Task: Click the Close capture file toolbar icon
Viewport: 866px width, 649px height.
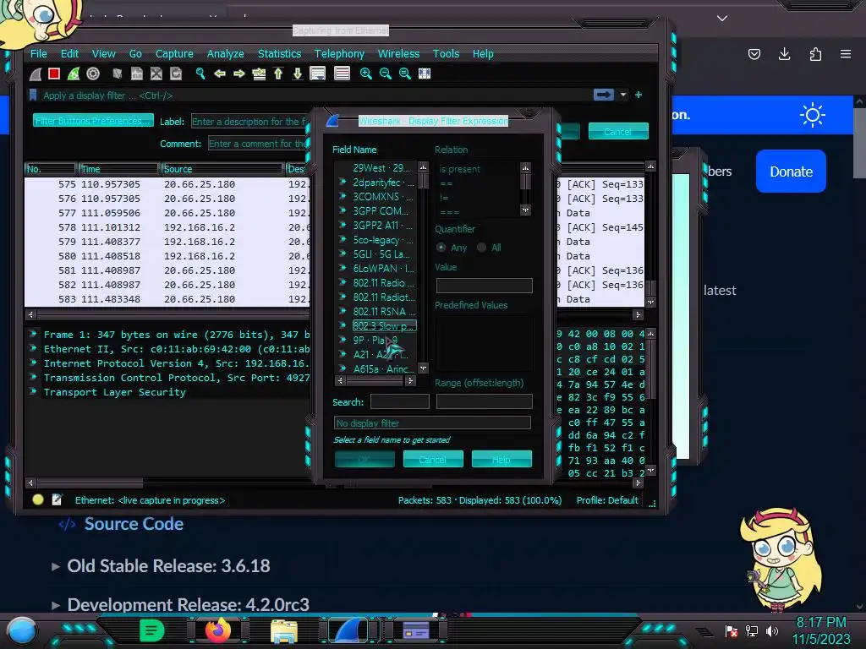Action: [156, 74]
